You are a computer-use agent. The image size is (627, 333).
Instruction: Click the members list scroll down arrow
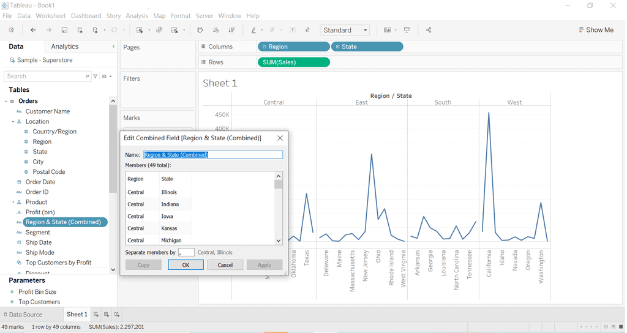tap(279, 241)
